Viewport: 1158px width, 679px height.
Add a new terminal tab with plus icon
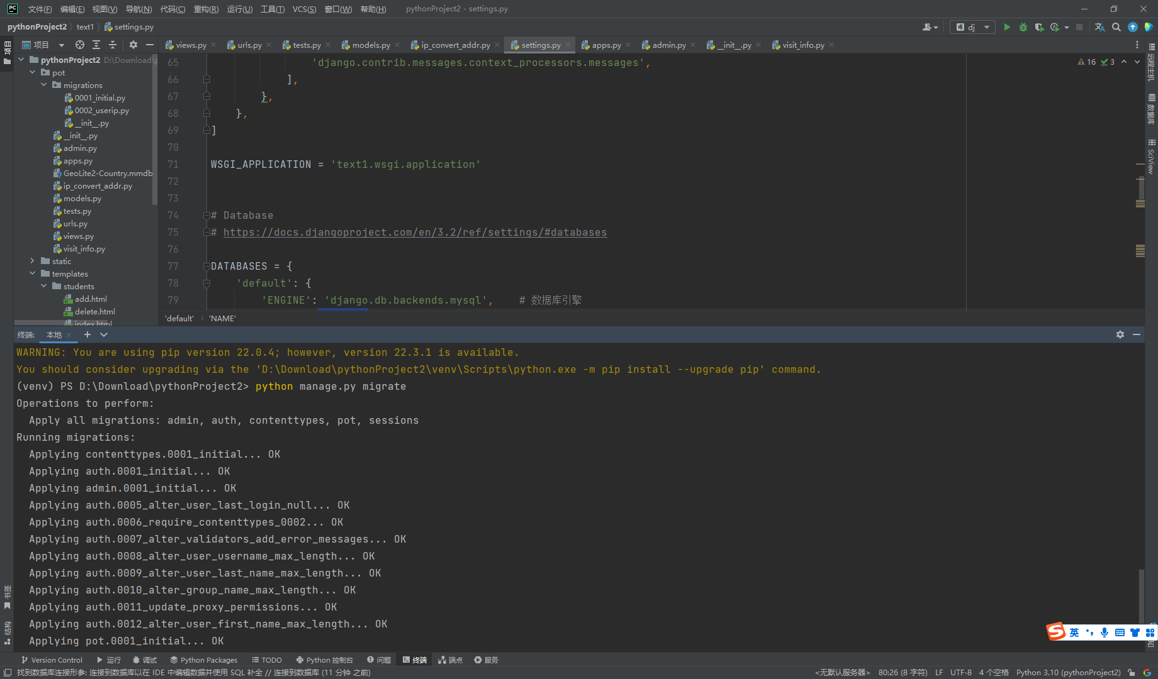click(x=87, y=334)
